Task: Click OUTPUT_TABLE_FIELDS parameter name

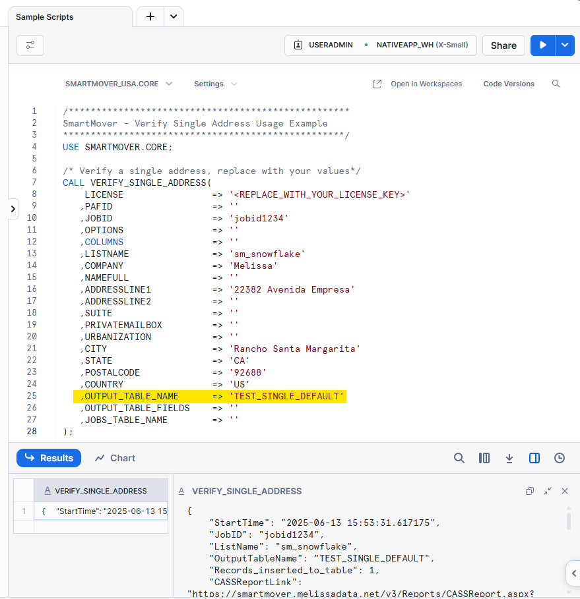Action: tap(137, 408)
